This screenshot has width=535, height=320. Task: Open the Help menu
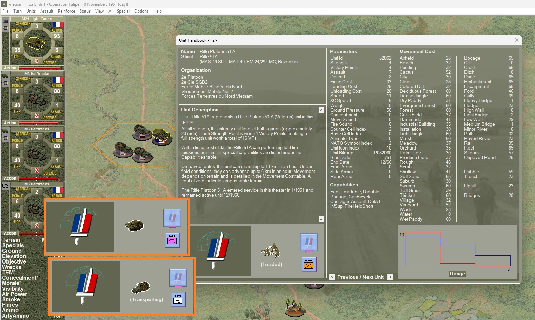157,11
